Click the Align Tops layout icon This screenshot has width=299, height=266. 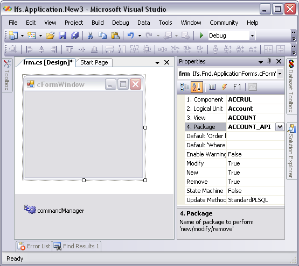tap(69, 49)
